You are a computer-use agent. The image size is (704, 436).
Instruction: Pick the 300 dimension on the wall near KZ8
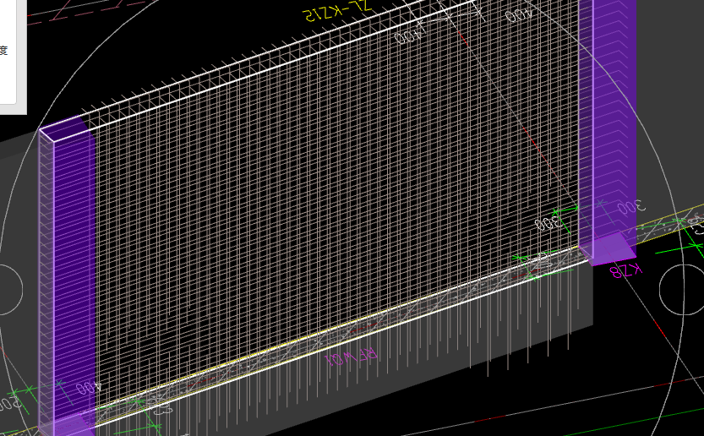[548, 223]
